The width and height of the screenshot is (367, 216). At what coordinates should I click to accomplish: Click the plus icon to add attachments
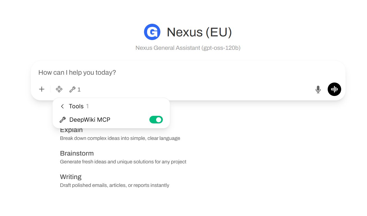42,89
